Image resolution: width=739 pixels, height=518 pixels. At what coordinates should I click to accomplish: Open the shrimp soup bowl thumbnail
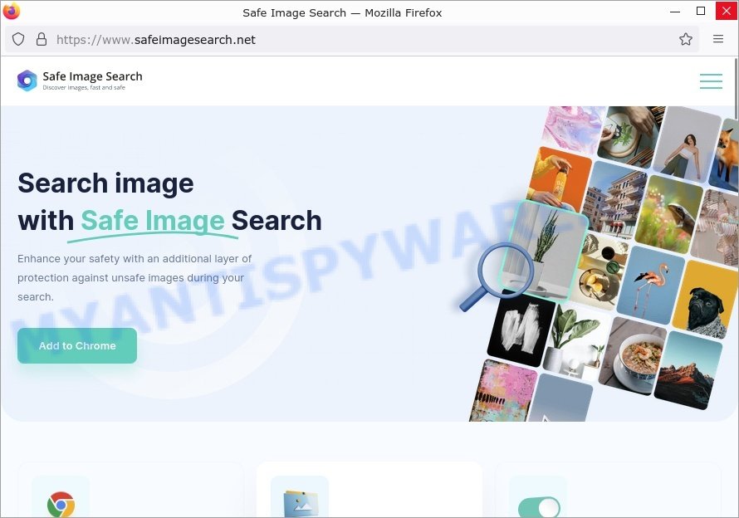pyautogui.click(x=634, y=356)
